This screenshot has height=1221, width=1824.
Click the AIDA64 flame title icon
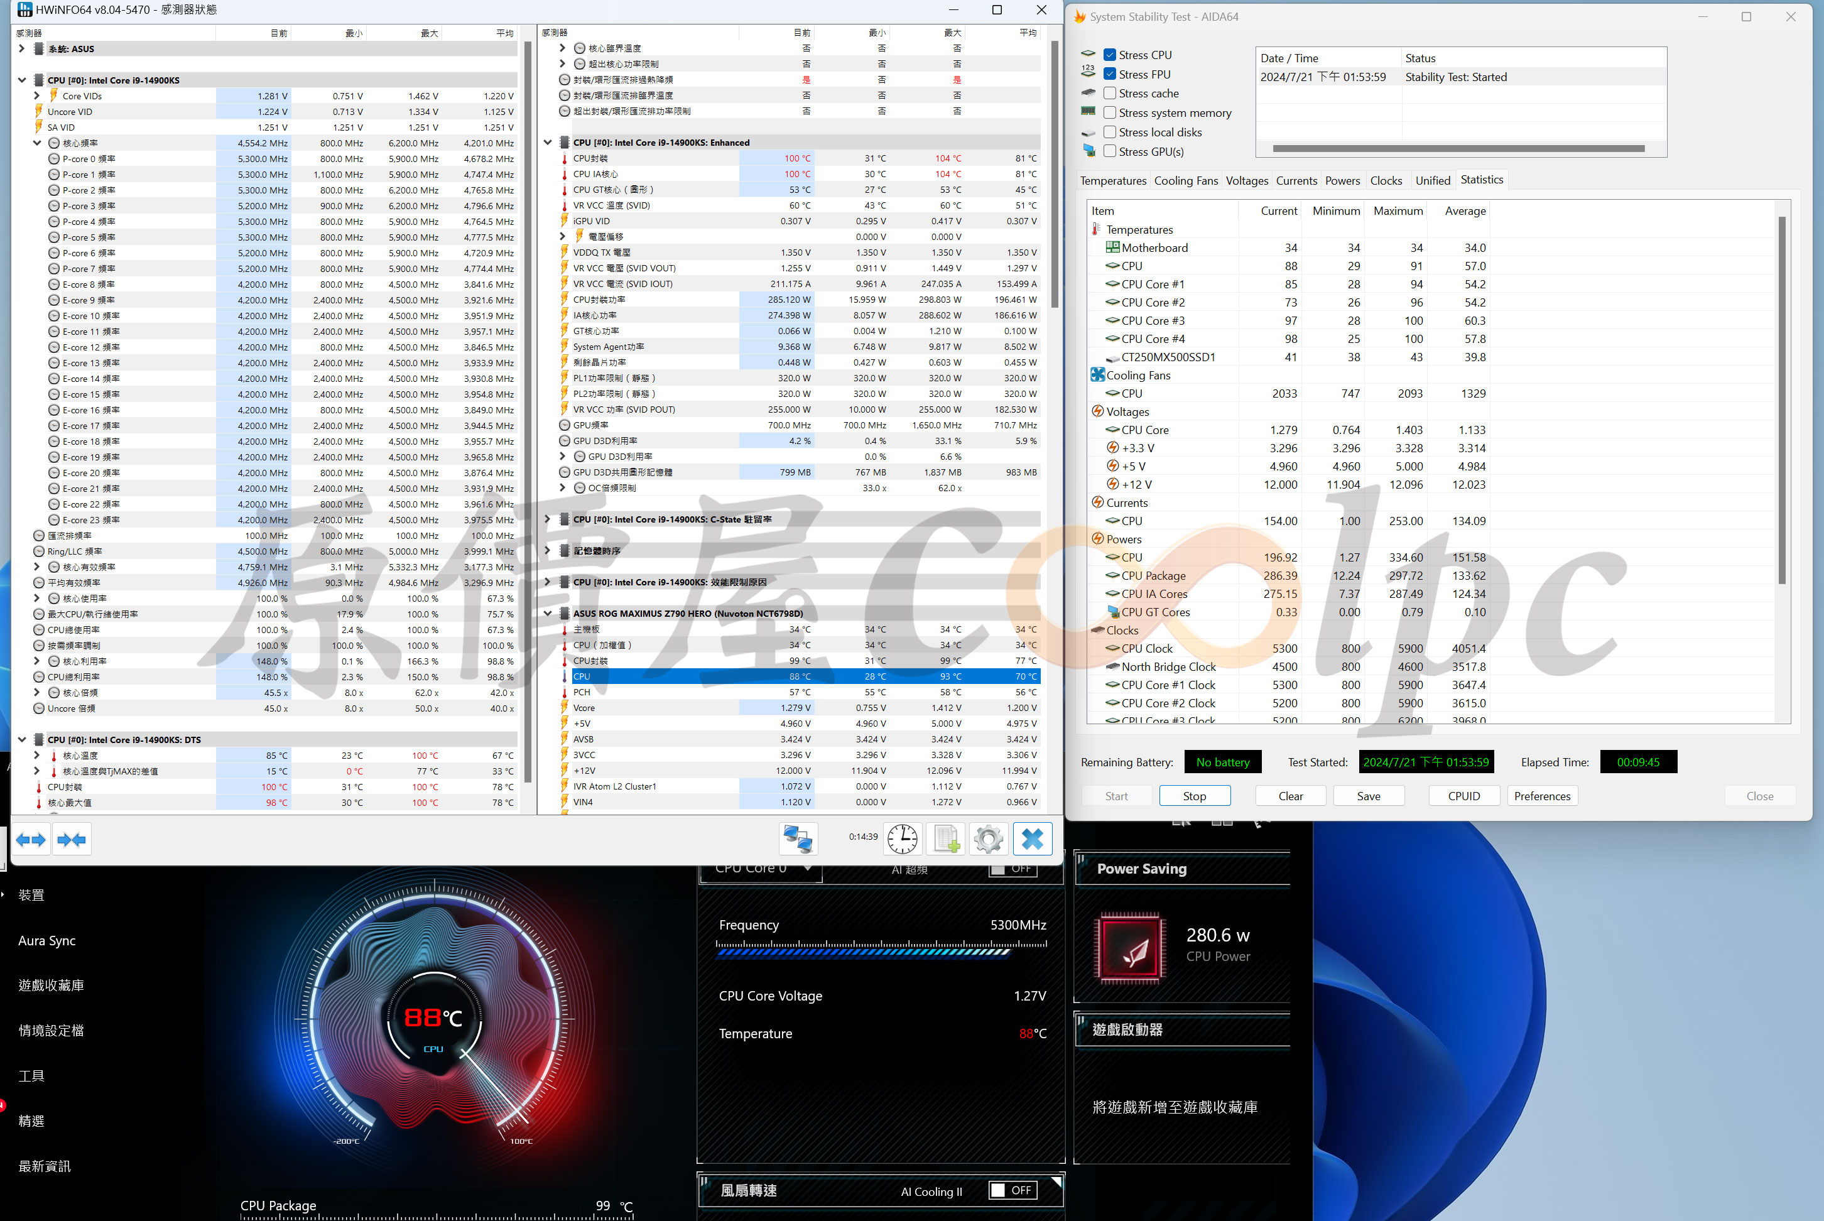point(1080,17)
